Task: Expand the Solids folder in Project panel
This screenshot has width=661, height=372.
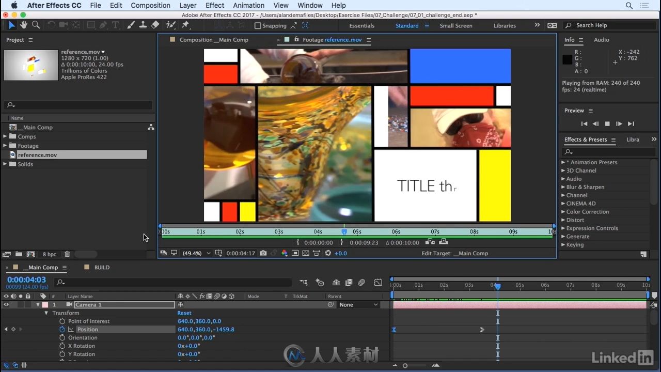Action: coord(5,164)
